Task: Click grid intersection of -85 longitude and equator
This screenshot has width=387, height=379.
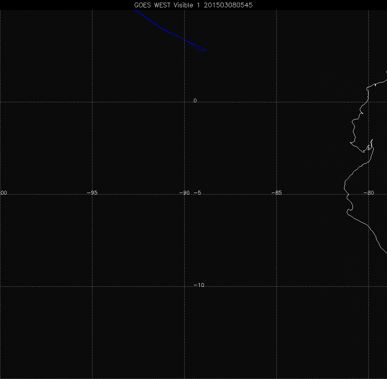Action: click(276, 102)
